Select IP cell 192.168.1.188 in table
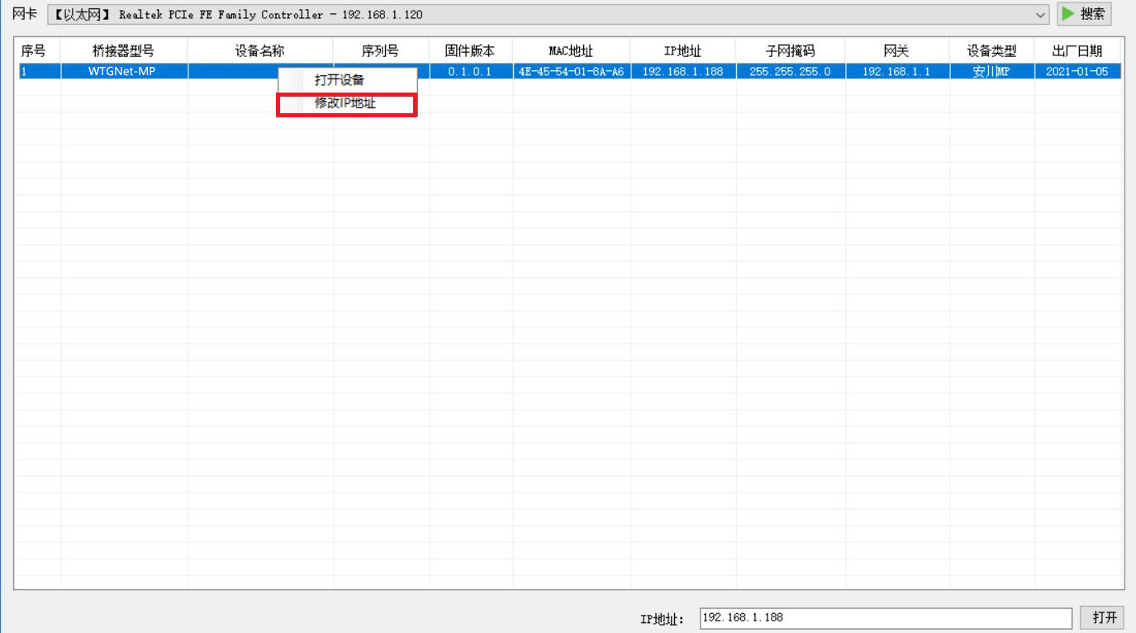 tap(683, 72)
